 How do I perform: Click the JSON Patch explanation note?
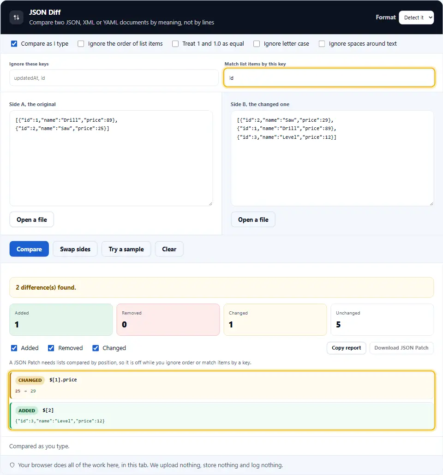click(x=130, y=362)
